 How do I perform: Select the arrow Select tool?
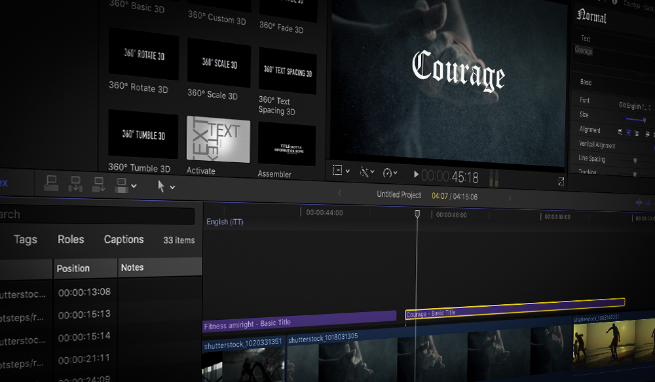(162, 186)
